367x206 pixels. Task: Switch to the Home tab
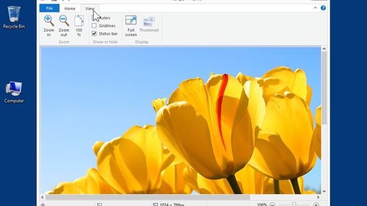(70, 9)
